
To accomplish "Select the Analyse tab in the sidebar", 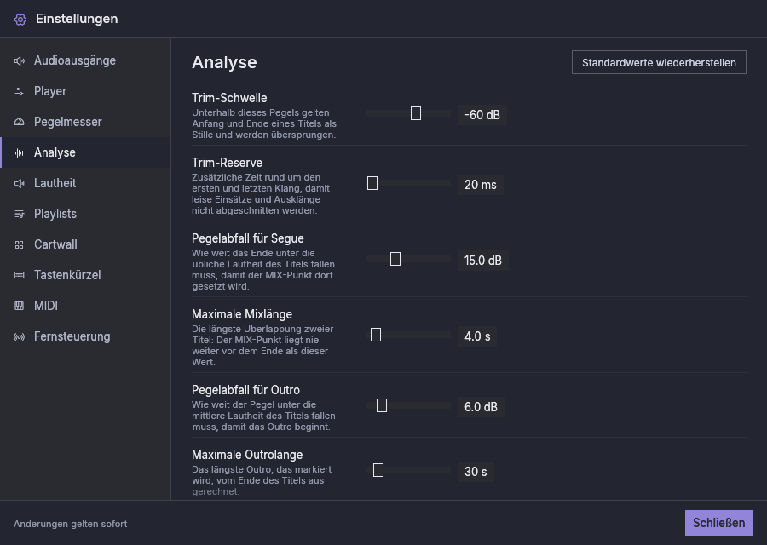I will click(85, 152).
